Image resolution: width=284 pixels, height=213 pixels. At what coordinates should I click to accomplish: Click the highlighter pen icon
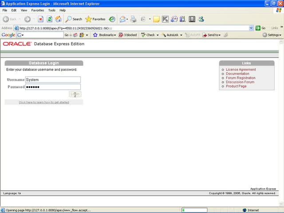coord(226,35)
